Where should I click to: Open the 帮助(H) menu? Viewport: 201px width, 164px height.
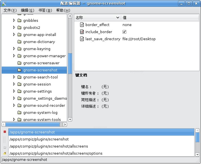point(63,10)
